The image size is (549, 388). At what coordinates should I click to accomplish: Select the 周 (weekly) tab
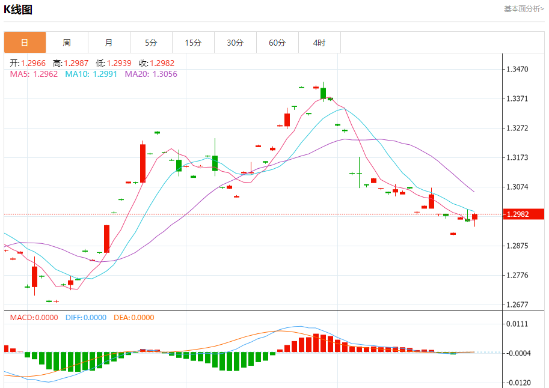click(67, 43)
